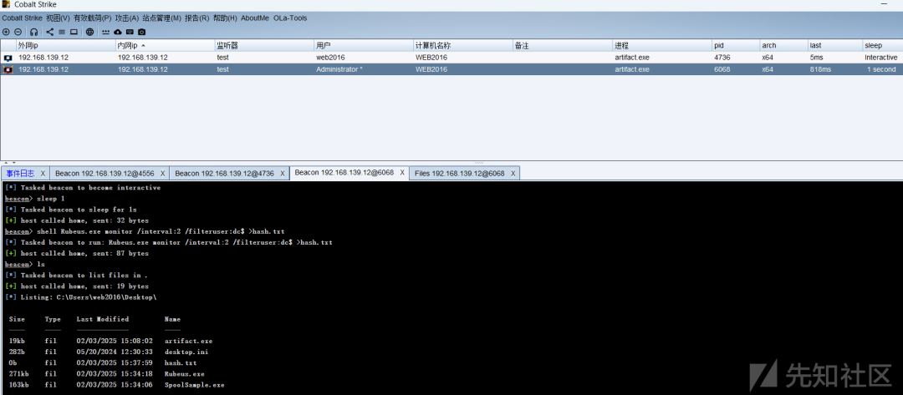Sort by the 计算机名称 column header
The image size is (903, 395).
click(x=463, y=45)
